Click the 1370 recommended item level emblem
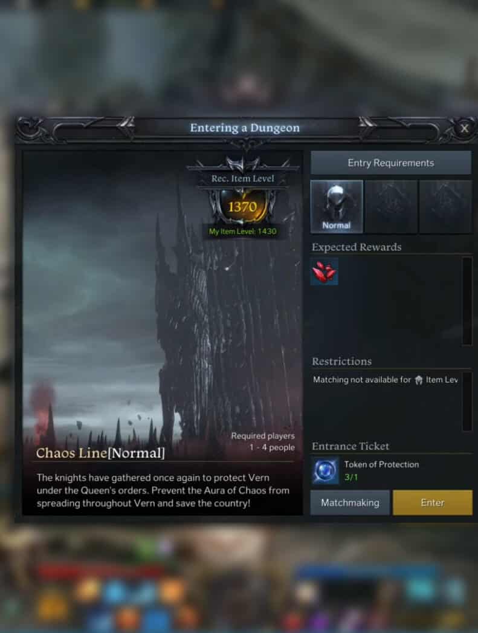Screen dimensions: 478x633 coord(242,207)
